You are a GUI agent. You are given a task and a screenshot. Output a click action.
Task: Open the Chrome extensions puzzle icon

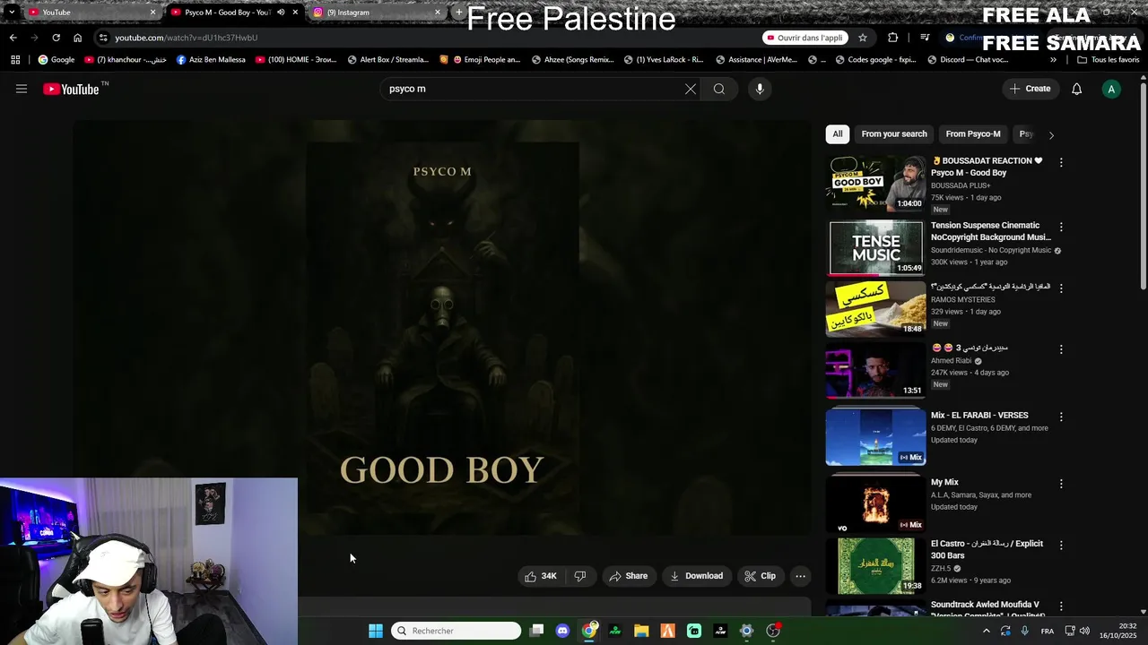892,38
